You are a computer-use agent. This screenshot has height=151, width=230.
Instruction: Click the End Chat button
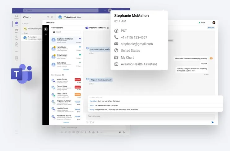click(211, 28)
